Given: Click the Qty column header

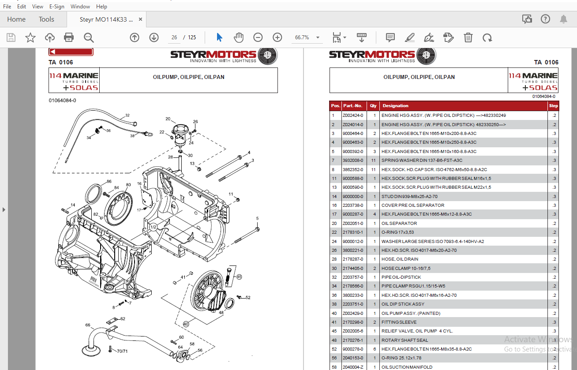Looking at the screenshot, I should coord(374,106).
